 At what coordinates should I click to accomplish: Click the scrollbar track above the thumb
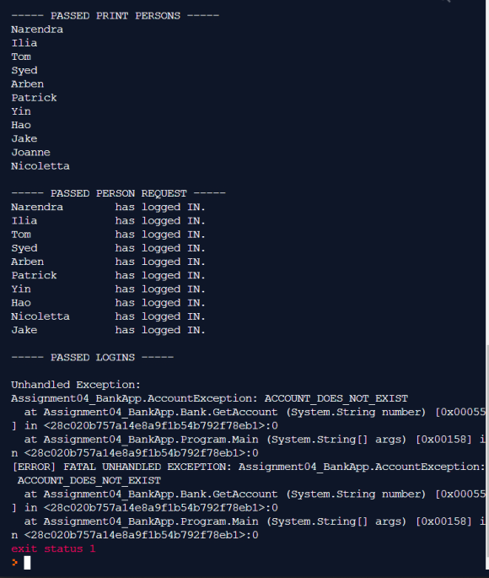(x=487, y=172)
